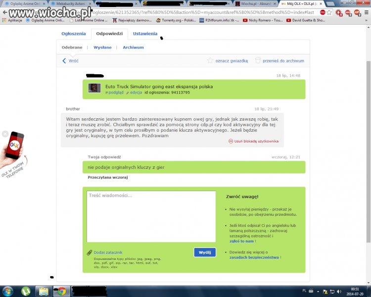The height and width of the screenshot is (297, 371).
Task: Click the first red ABP extension icon
Action: tap(348, 12)
